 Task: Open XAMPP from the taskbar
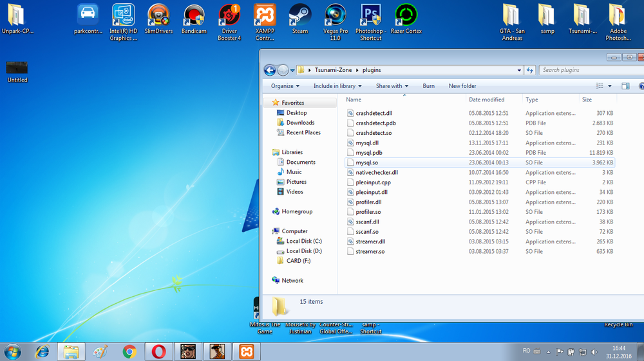(247, 351)
